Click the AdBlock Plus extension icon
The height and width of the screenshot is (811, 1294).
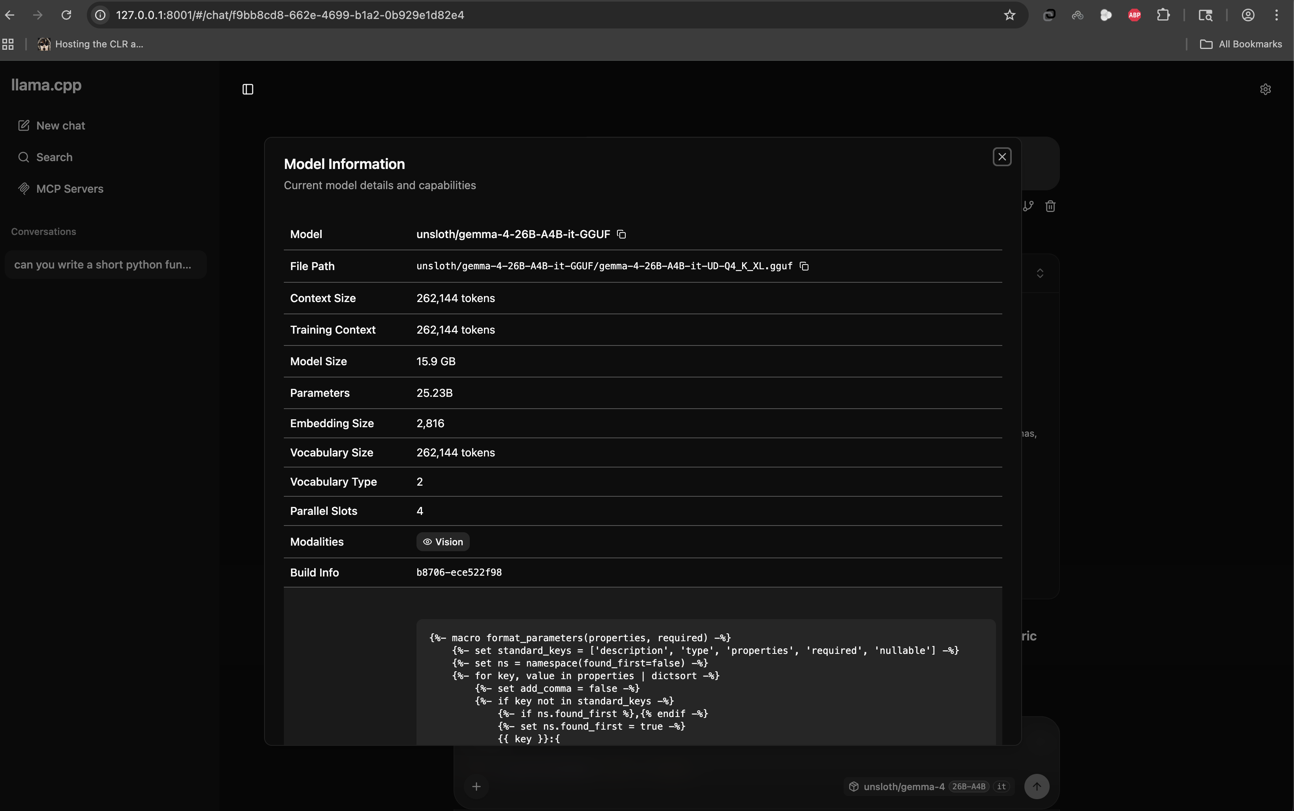(1135, 15)
